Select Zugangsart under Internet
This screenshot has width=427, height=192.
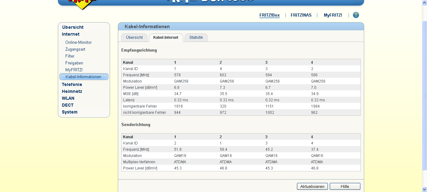[75, 49]
